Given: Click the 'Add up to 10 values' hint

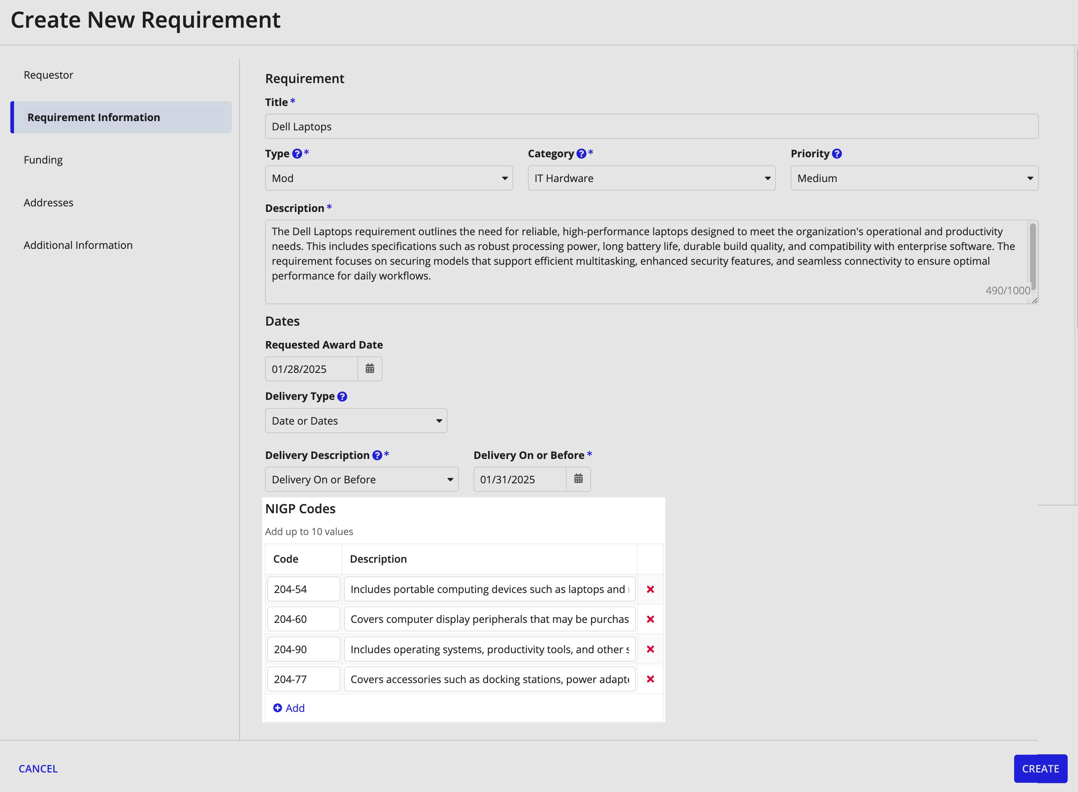Looking at the screenshot, I should click(309, 531).
